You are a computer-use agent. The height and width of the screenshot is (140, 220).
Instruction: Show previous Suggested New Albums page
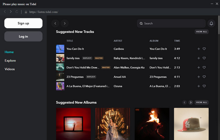point(184,102)
